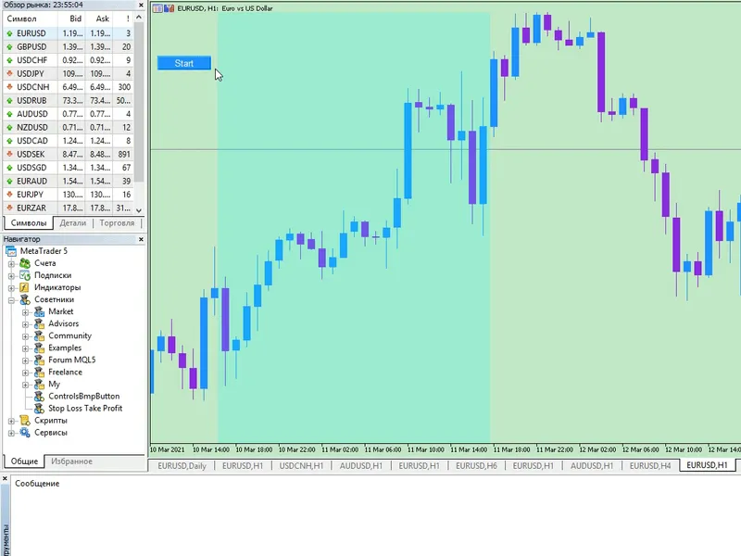Select the USDRUB symbol row
Viewport: 741px width, 556px height.
coord(69,101)
